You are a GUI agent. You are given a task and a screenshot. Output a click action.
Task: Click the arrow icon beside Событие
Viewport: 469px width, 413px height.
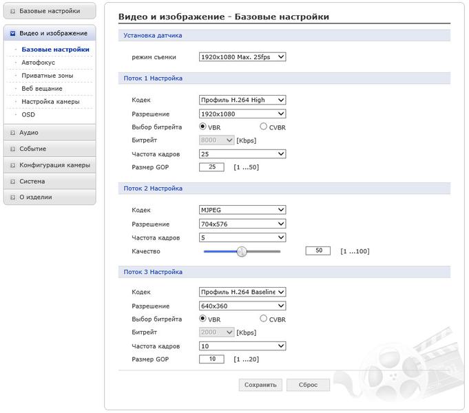point(12,149)
